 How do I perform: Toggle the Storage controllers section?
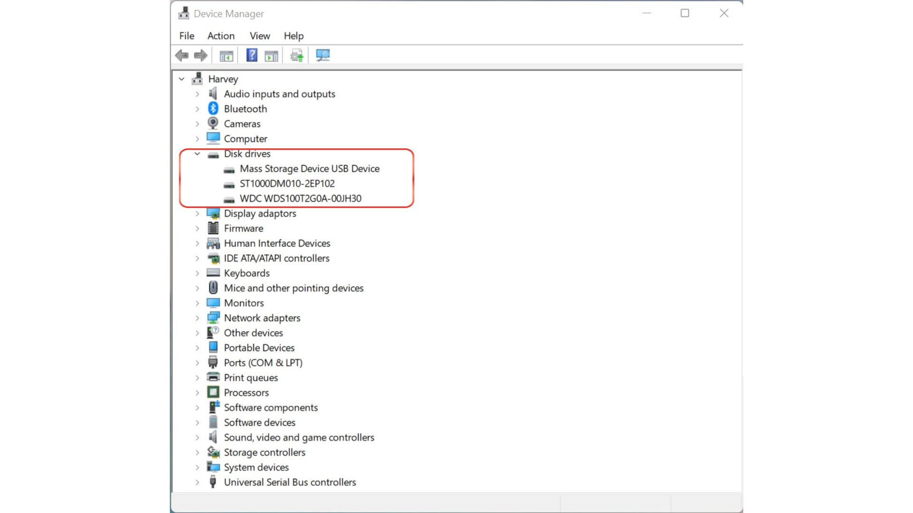click(197, 452)
